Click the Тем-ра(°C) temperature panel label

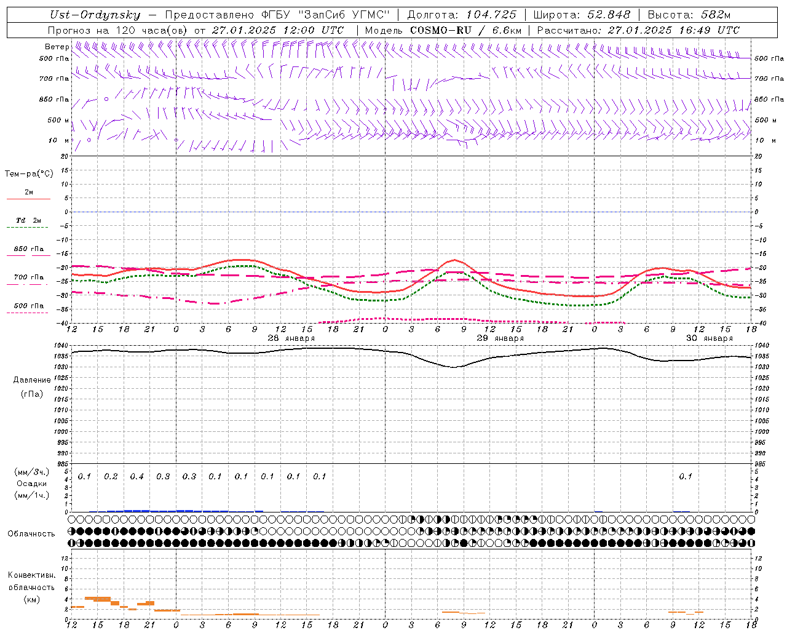(29, 174)
